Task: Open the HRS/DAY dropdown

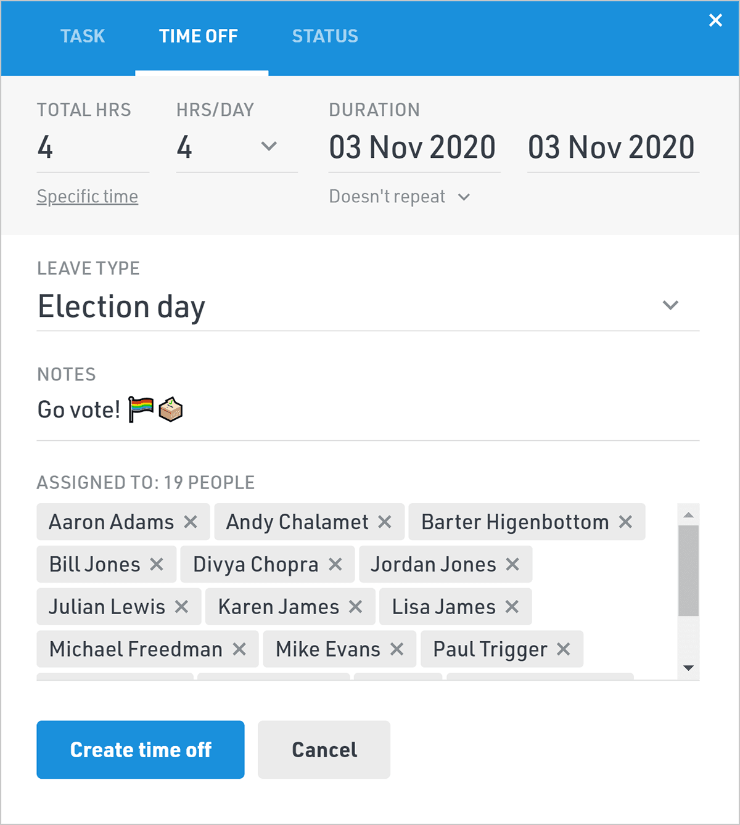Action: click(x=269, y=147)
